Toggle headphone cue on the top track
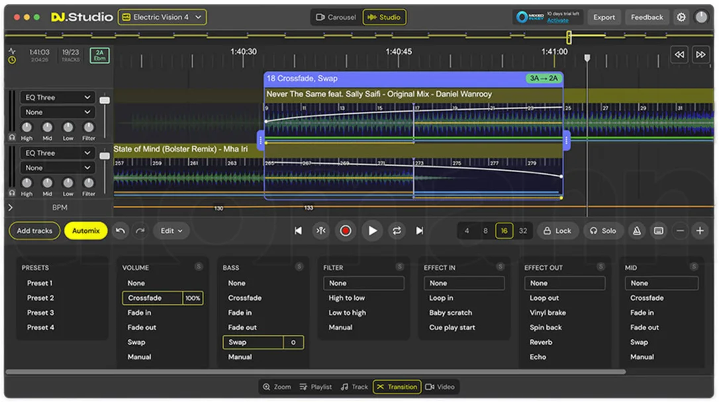This screenshot has width=719, height=402. [x=12, y=138]
